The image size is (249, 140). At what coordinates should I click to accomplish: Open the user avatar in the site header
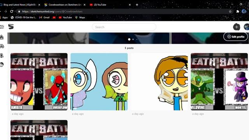(x=246, y=27)
